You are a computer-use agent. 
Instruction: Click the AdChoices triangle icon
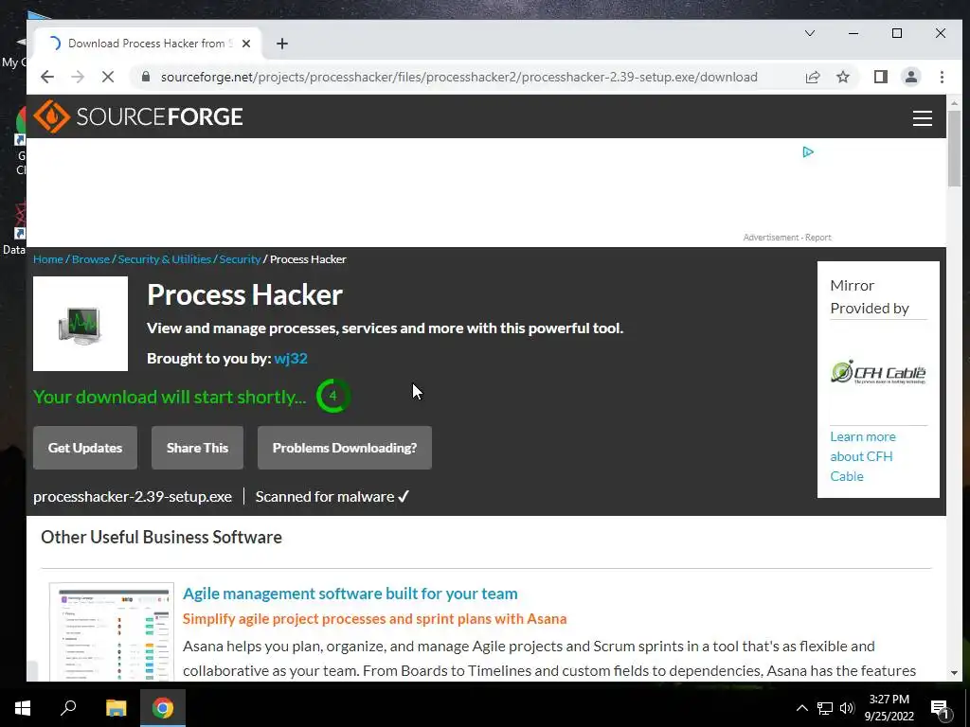(x=807, y=152)
